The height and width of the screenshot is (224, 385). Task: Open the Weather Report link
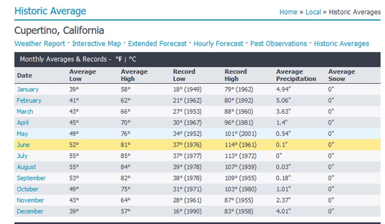(40, 44)
